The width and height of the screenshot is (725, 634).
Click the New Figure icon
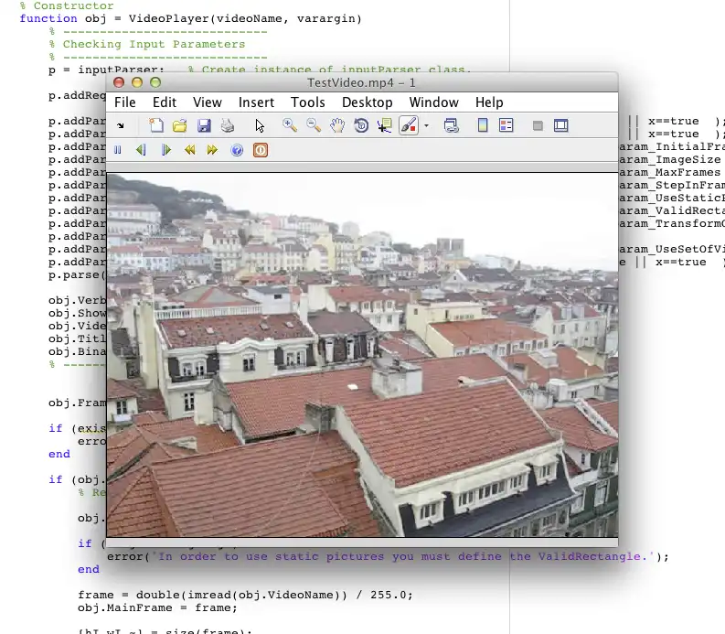[x=156, y=125]
